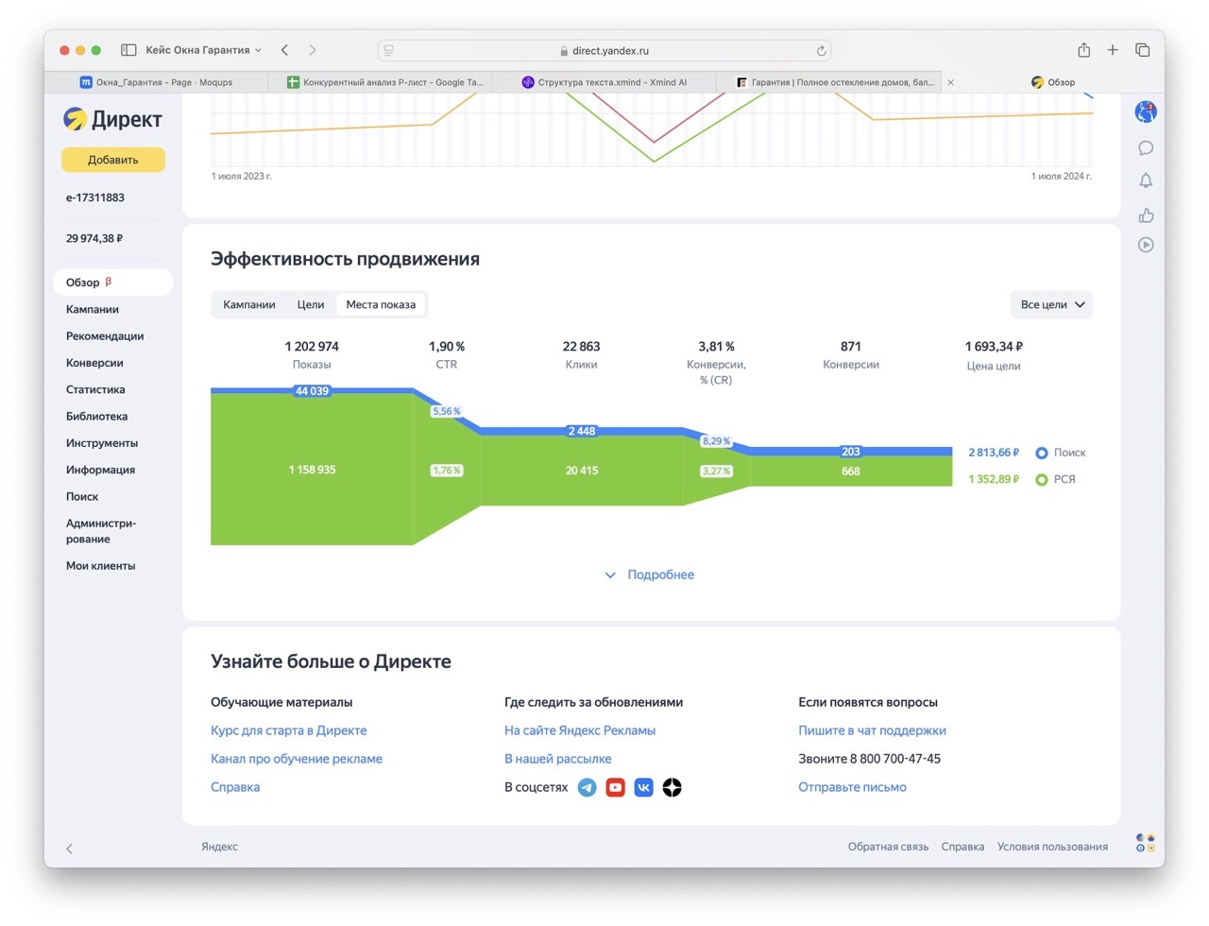Image resolution: width=1209 pixels, height=926 pixels.
Task: Switch to the Окна_Гарантия Moqups browser tab
Action: point(156,82)
